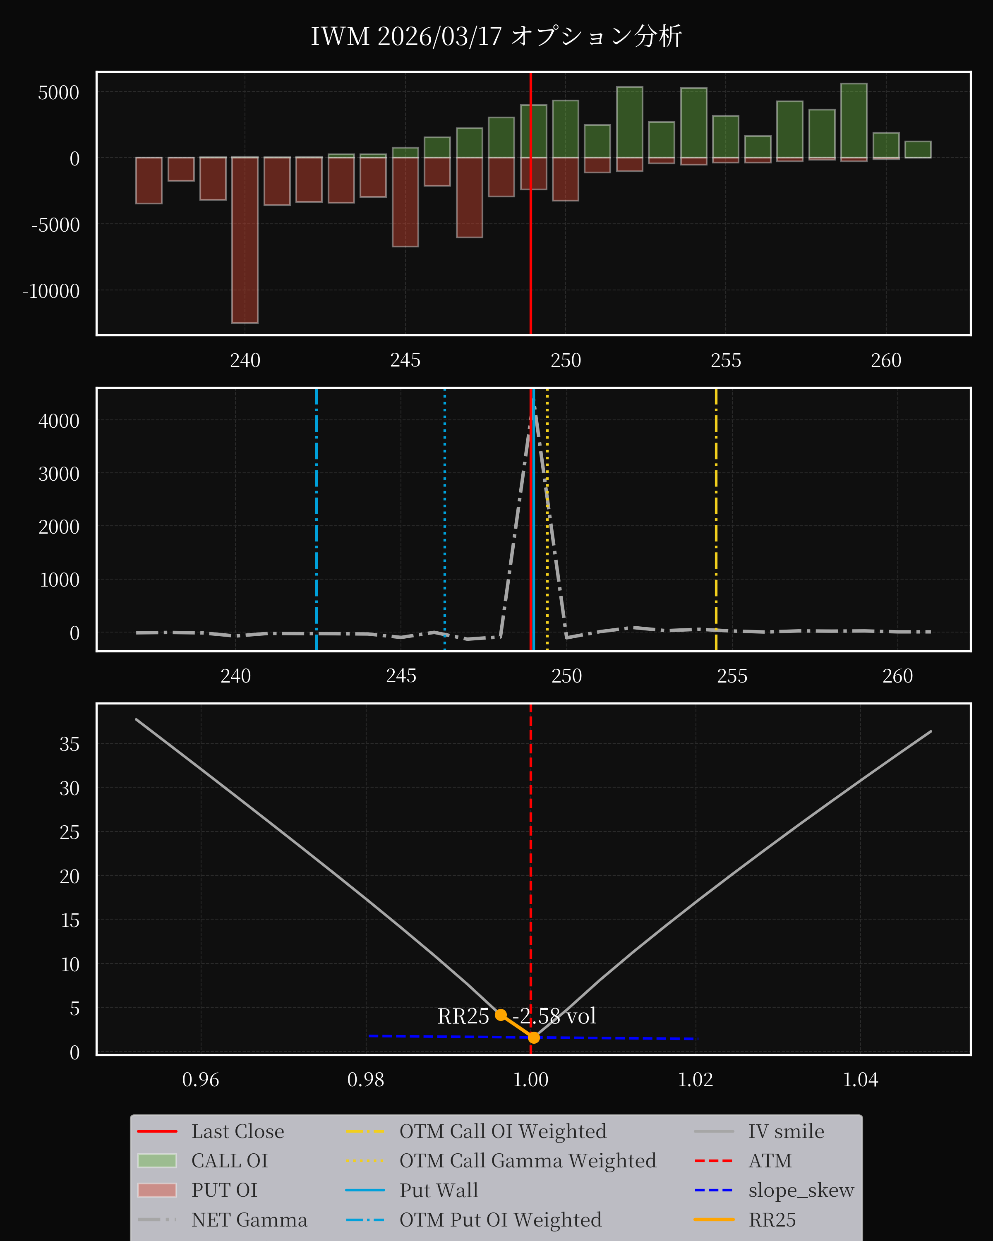Click the red dashed ATM line in smile chart

click(531, 879)
